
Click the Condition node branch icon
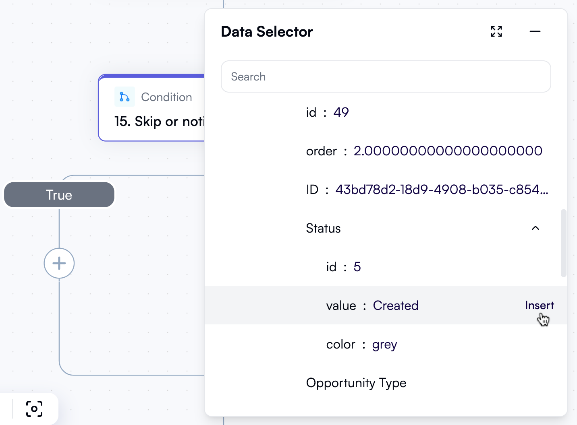[125, 97]
